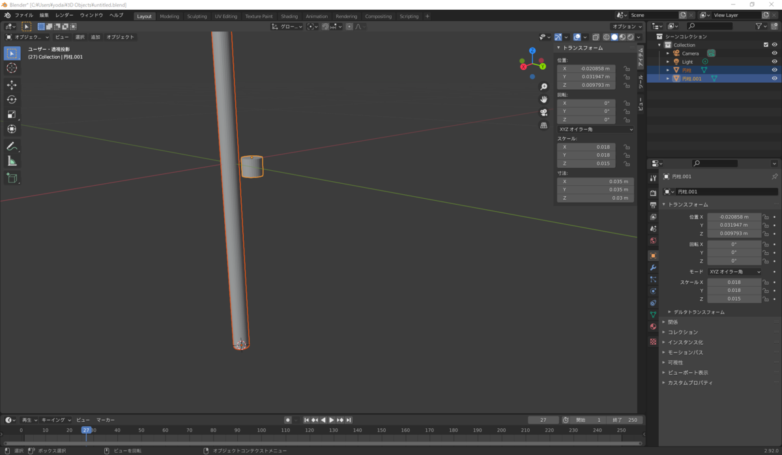
Task: Select 円柱 object in outliner
Action: click(687, 70)
